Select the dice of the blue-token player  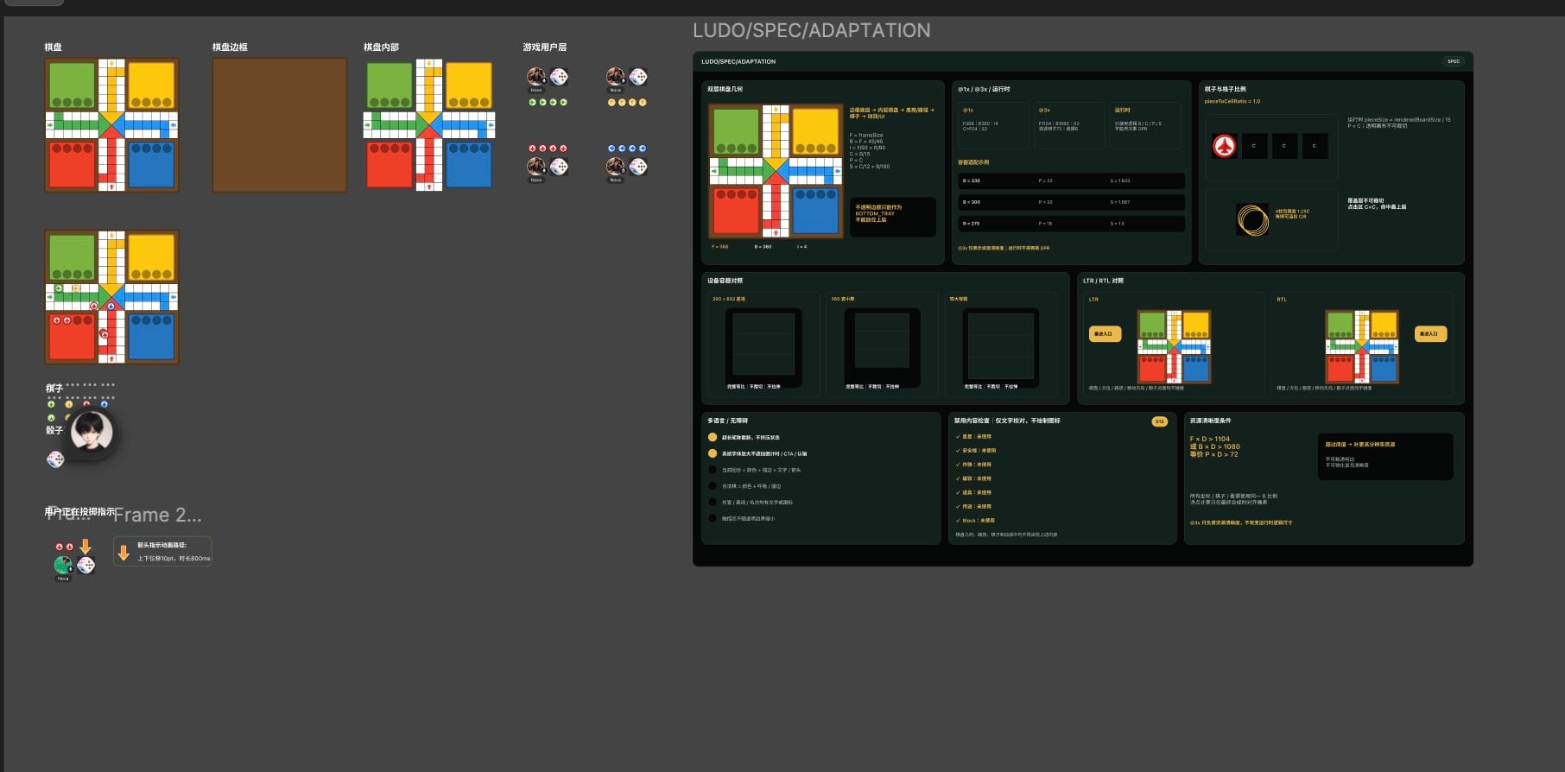[638, 167]
